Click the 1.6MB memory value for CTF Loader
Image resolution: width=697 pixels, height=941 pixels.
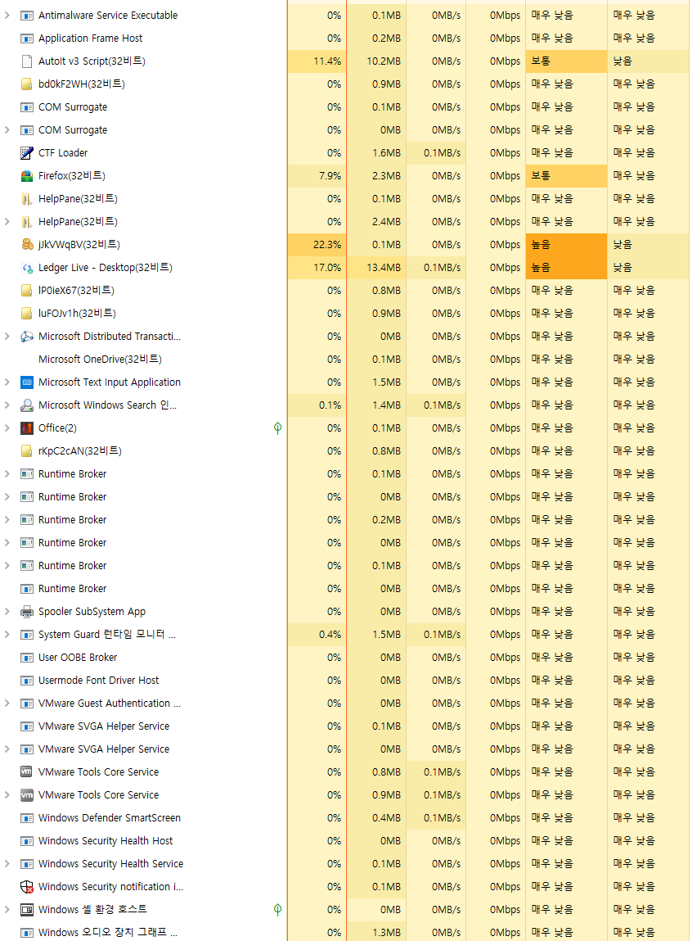point(387,153)
